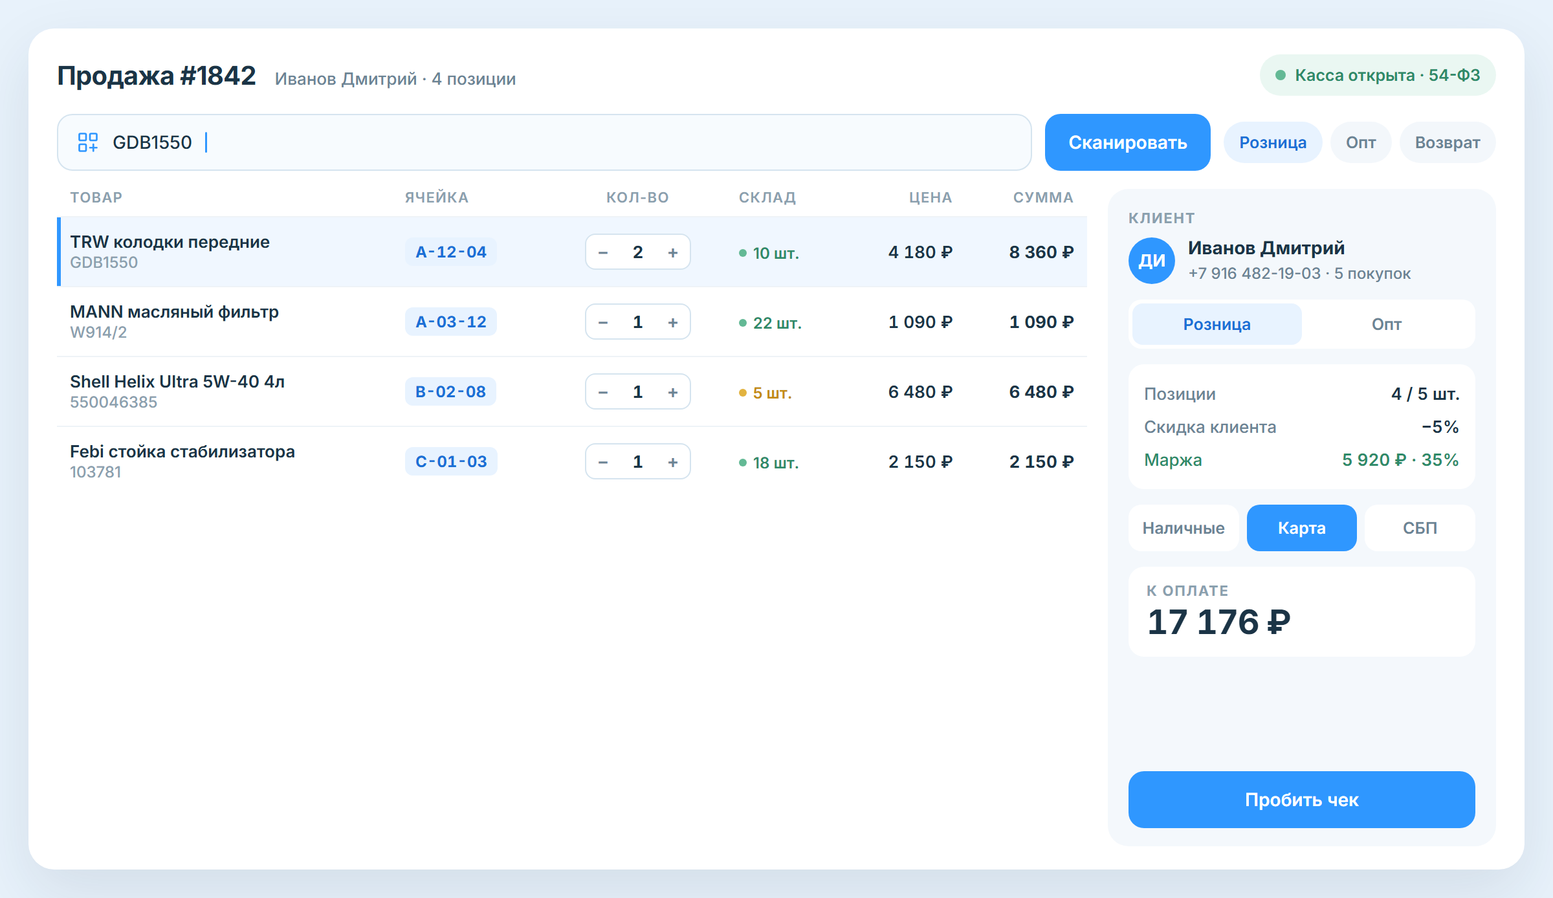Screen dimensions: 1553x898
Task: Switch to Возврат mode
Action: point(1448,142)
